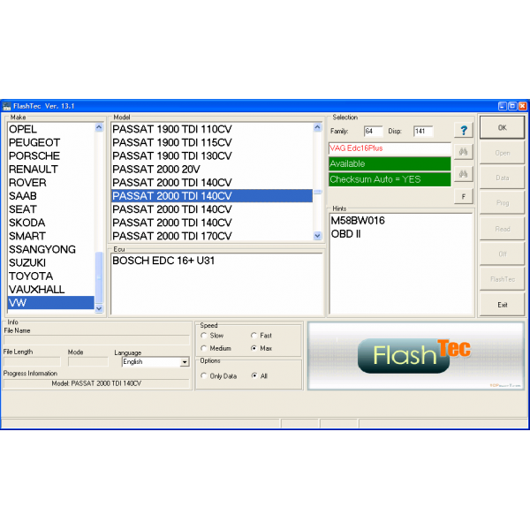Click the small F button
This screenshot has width=530, height=530.
464,196
